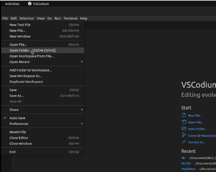Click the Open File icon under Start
The width and height of the screenshot is (216, 172).
click(184, 122)
